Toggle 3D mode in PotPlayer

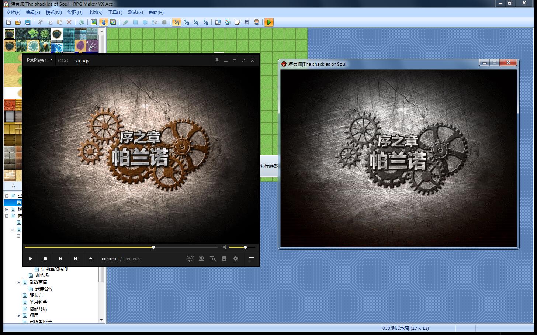201,259
